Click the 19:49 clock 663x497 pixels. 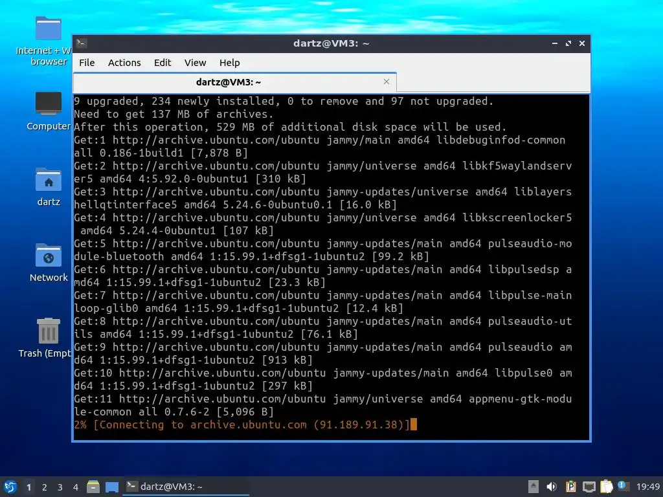647,487
